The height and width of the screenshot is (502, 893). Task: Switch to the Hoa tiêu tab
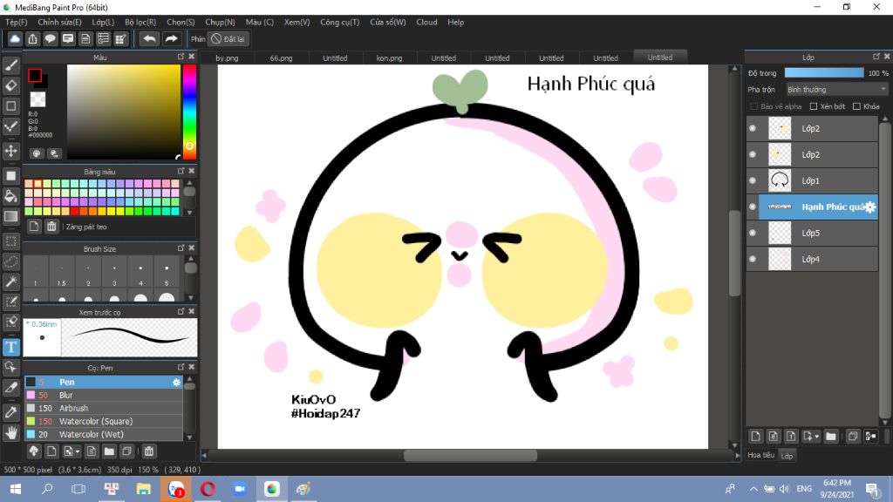tap(760, 455)
